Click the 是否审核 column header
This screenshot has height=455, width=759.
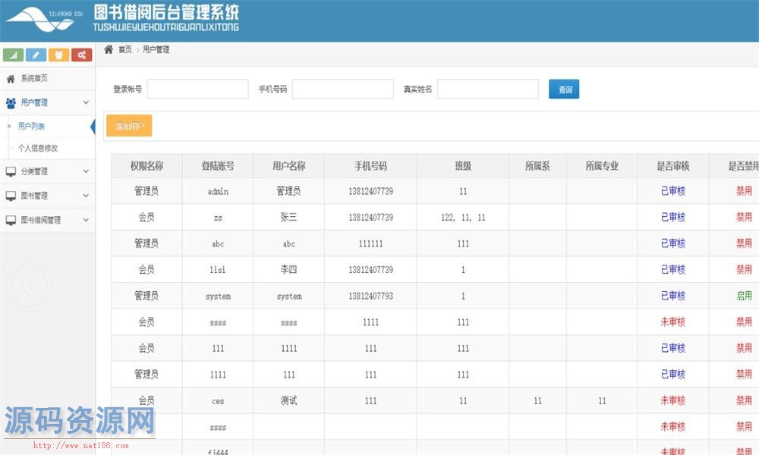coord(673,166)
